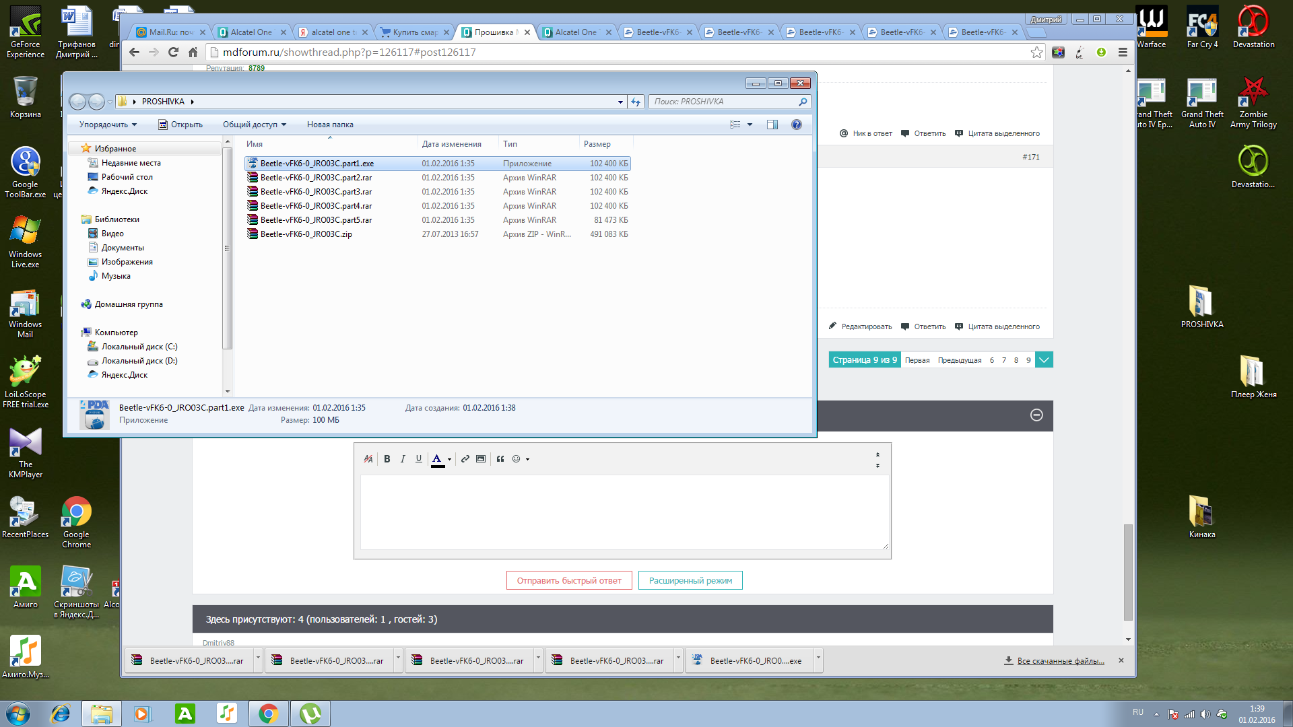The width and height of the screenshot is (1293, 727).
Task: Bookmark page with star icon
Action: click(x=1036, y=53)
